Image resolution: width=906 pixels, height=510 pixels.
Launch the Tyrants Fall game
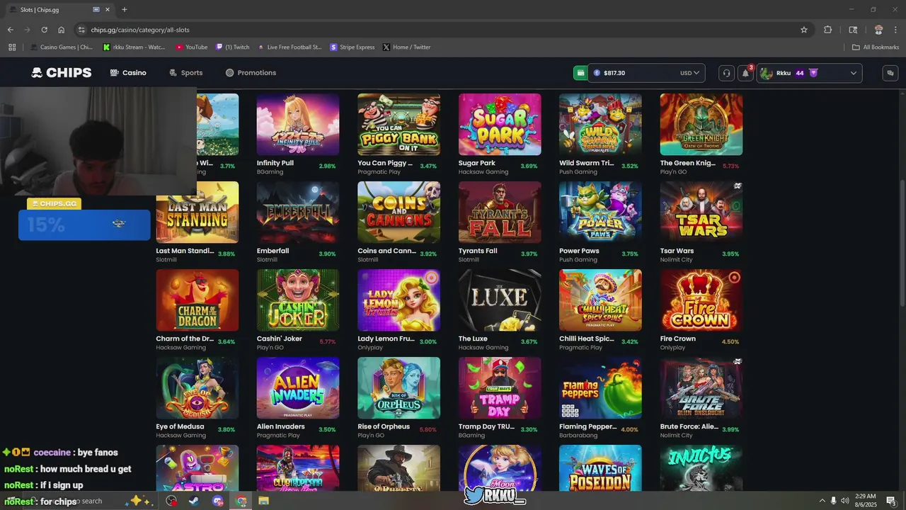[x=500, y=212]
